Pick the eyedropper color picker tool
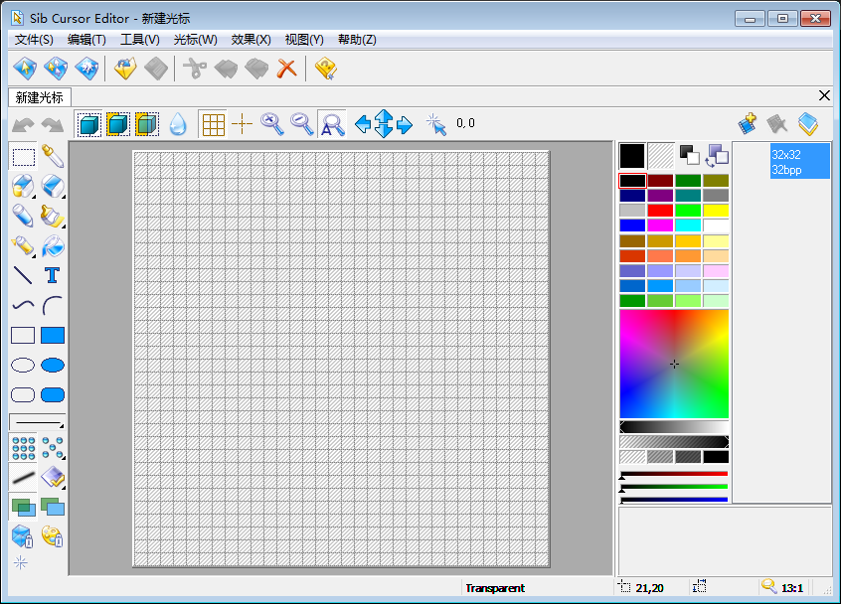 53,157
